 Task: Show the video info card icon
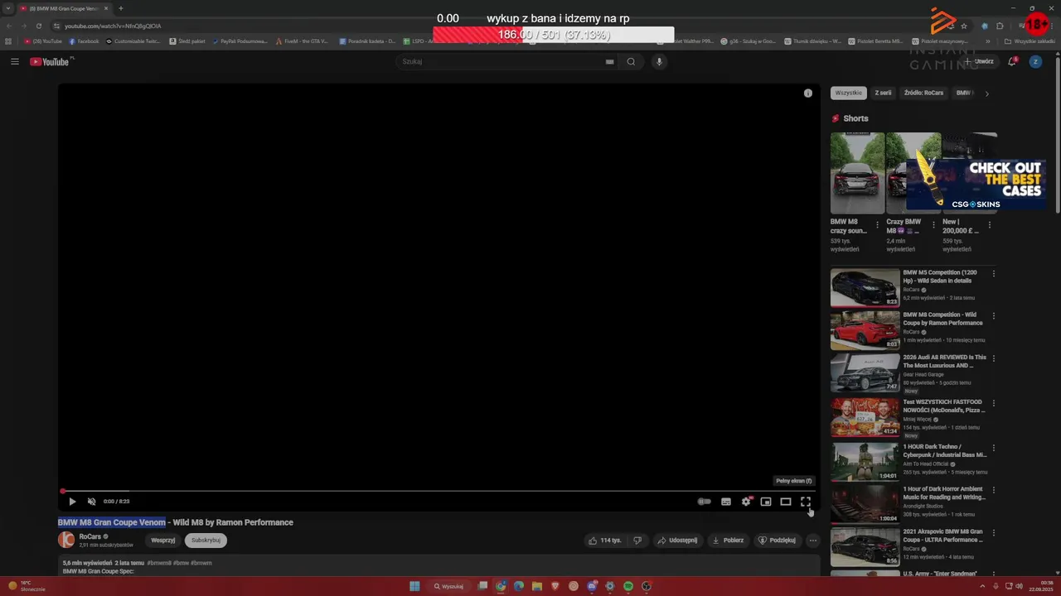click(808, 94)
